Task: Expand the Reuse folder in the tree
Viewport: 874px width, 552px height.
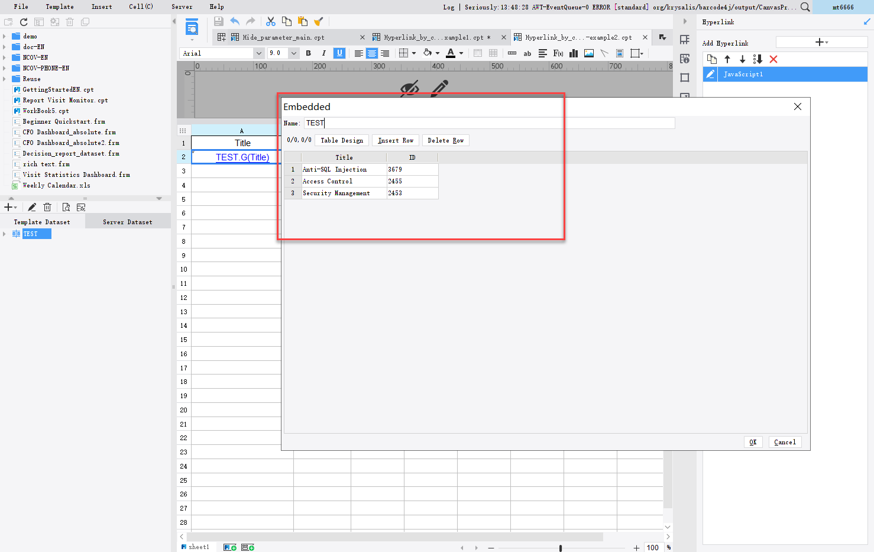Action: click(5, 79)
